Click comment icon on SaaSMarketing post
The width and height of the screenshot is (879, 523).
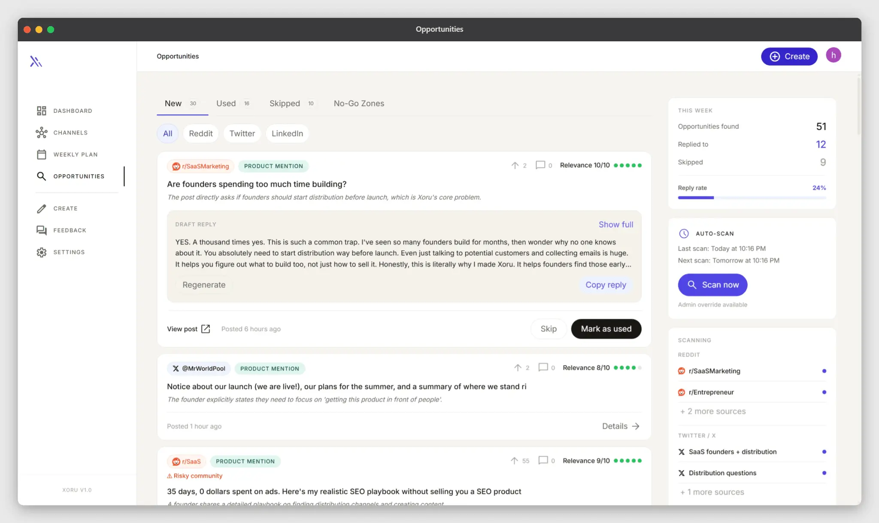click(x=540, y=165)
